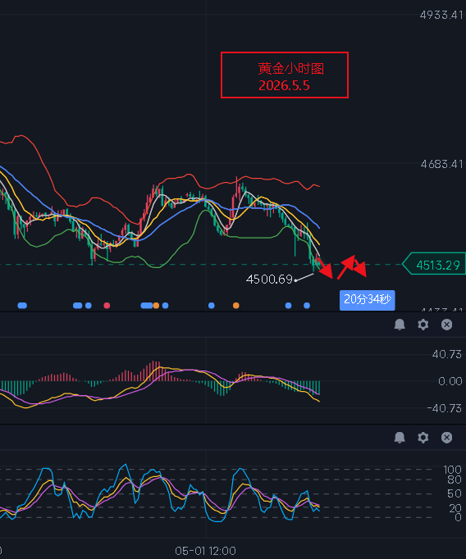Screen dimensions: 466x559
Task: Click the 4683.41 price axis label
Action: click(x=441, y=165)
